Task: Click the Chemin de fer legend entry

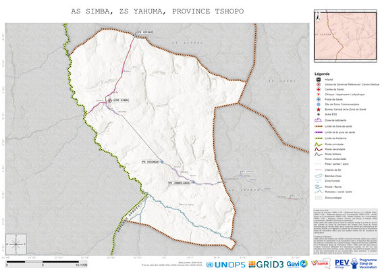Action: [328, 170]
